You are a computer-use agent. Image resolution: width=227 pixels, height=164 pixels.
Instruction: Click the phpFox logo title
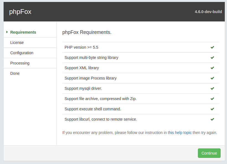[x=20, y=12]
